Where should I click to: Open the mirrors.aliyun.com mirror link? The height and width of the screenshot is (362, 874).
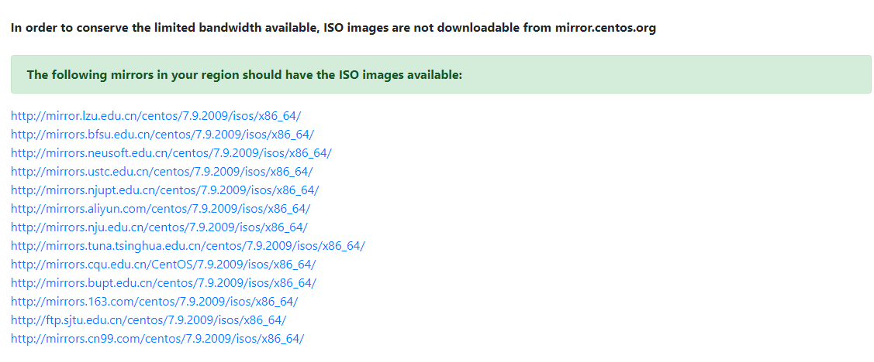pos(161,209)
